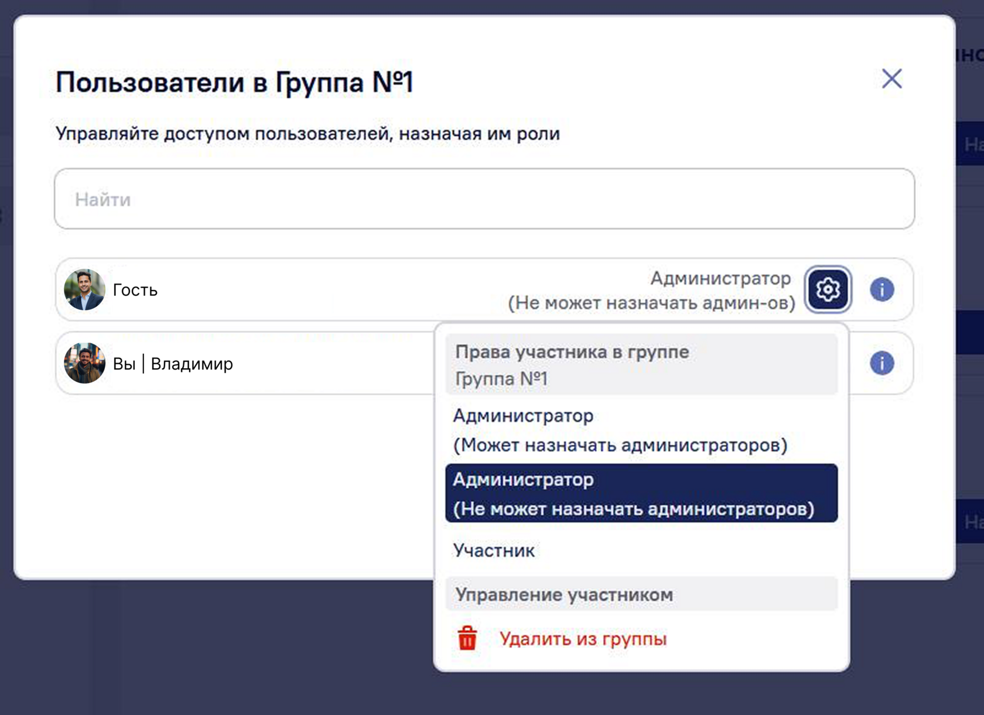
Task: Click Владимир profile avatar
Action: [x=84, y=363]
